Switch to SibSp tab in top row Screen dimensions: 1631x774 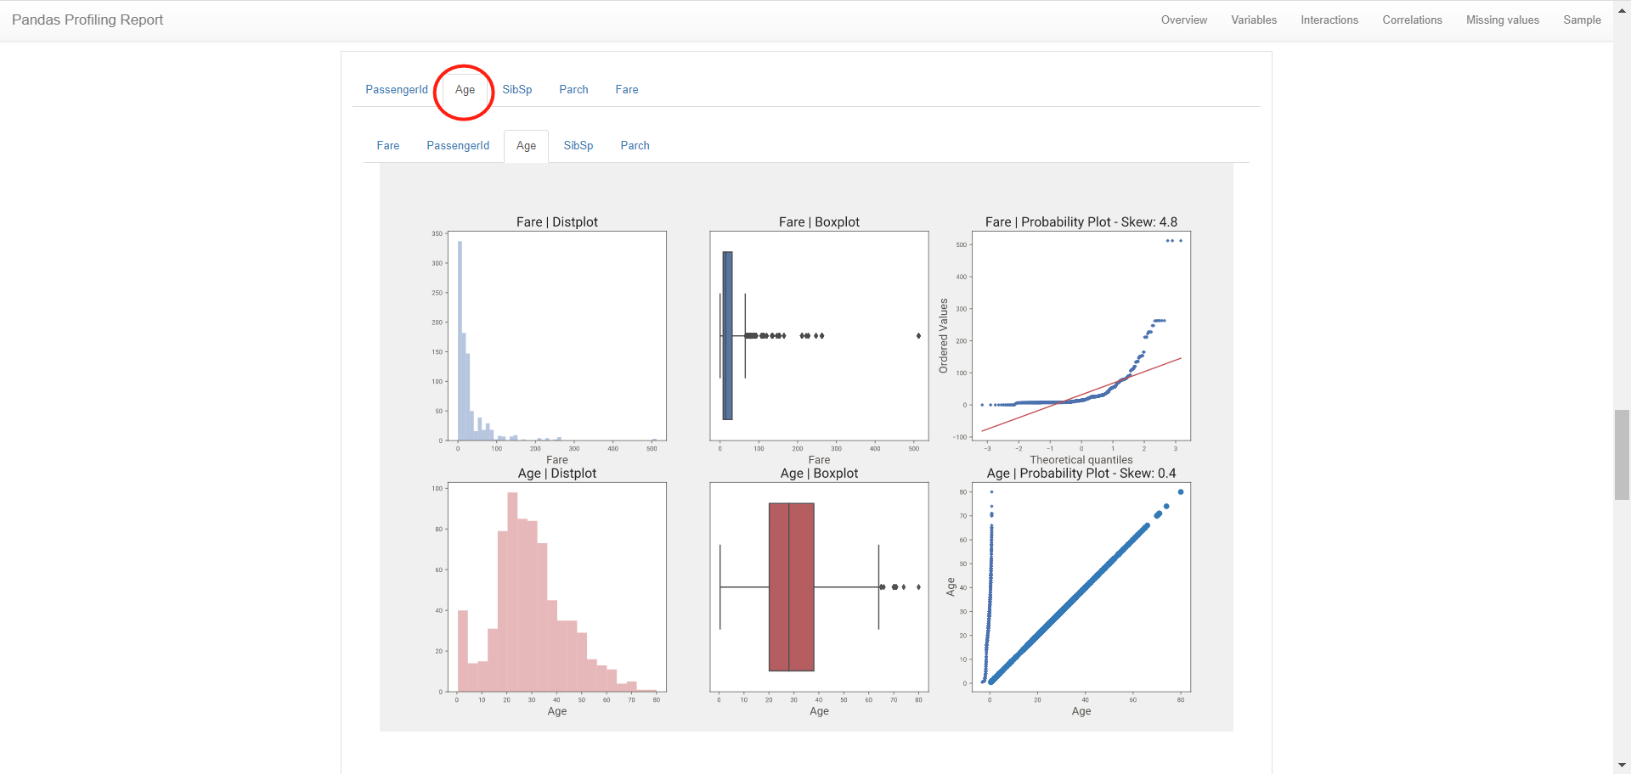pos(516,89)
